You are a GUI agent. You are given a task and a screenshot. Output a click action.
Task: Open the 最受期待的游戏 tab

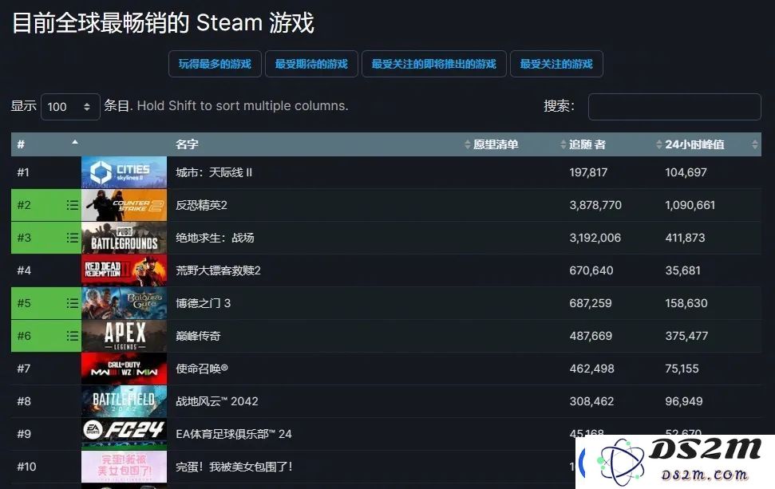[311, 64]
